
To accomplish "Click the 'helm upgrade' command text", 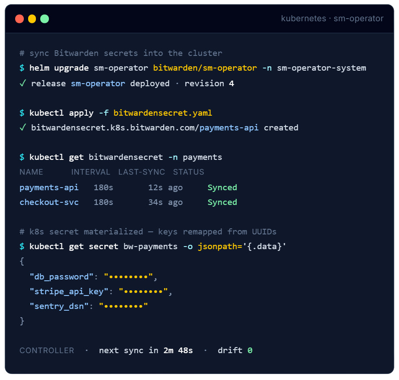I will pos(59,68).
